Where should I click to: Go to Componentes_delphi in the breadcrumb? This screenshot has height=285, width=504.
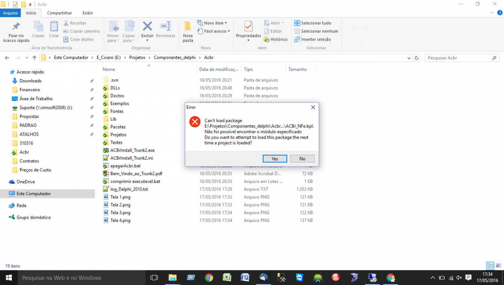point(175,58)
